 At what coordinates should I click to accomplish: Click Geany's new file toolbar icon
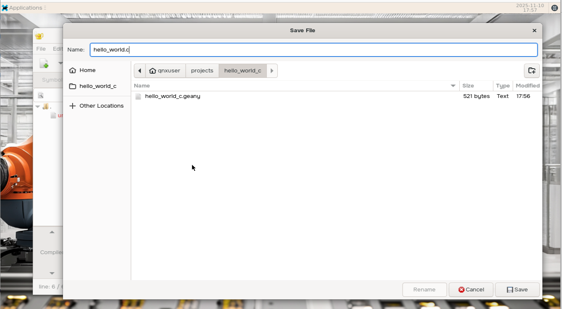click(x=44, y=63)
